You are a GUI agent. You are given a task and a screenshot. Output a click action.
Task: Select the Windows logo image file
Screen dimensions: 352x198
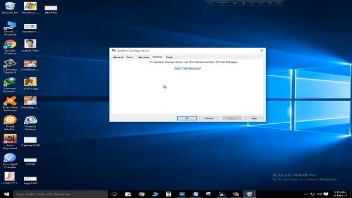click(30, 8)
